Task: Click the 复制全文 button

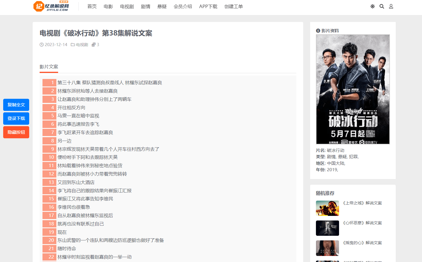Action: point(16,105)
